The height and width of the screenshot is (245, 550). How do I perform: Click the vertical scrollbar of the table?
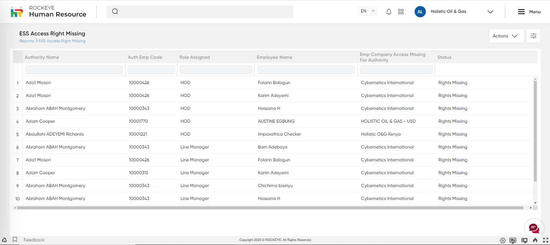click(x=535, y=131)
